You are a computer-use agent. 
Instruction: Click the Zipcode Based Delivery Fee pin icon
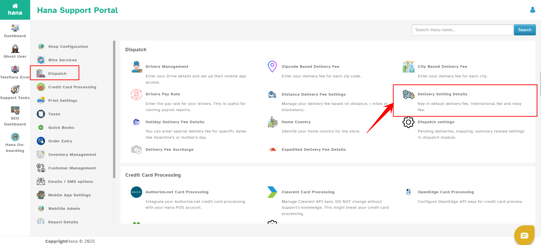point(272,67)
